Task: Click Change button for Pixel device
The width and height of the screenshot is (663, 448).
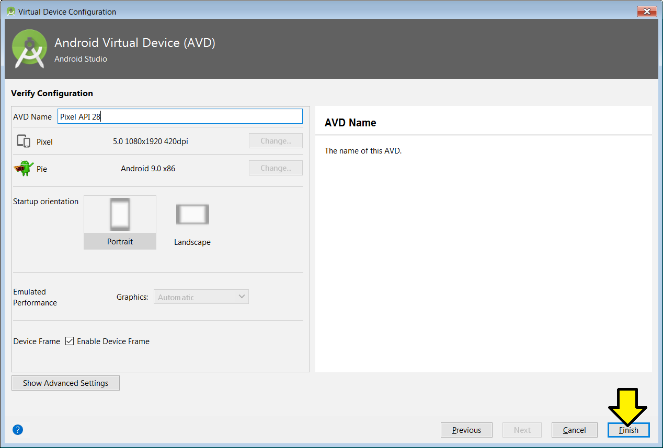Action: pyautogui.click(x=276, y=141)
